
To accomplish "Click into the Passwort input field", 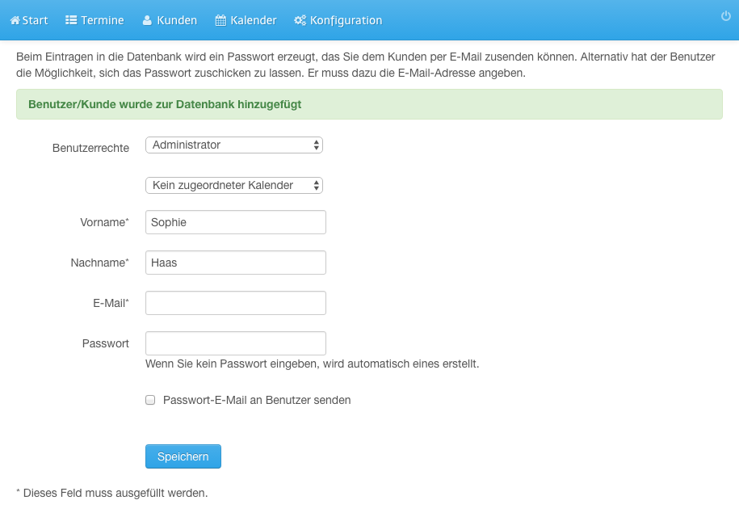I will (x=236, y=343).
